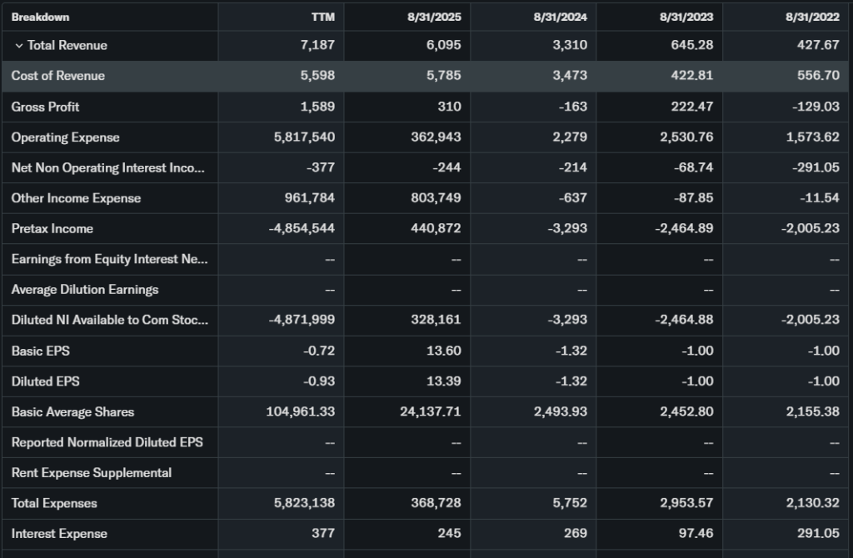The image size is (853, 558).
Task: Click the 8/31/2022 column header
Action: [817, 17]
